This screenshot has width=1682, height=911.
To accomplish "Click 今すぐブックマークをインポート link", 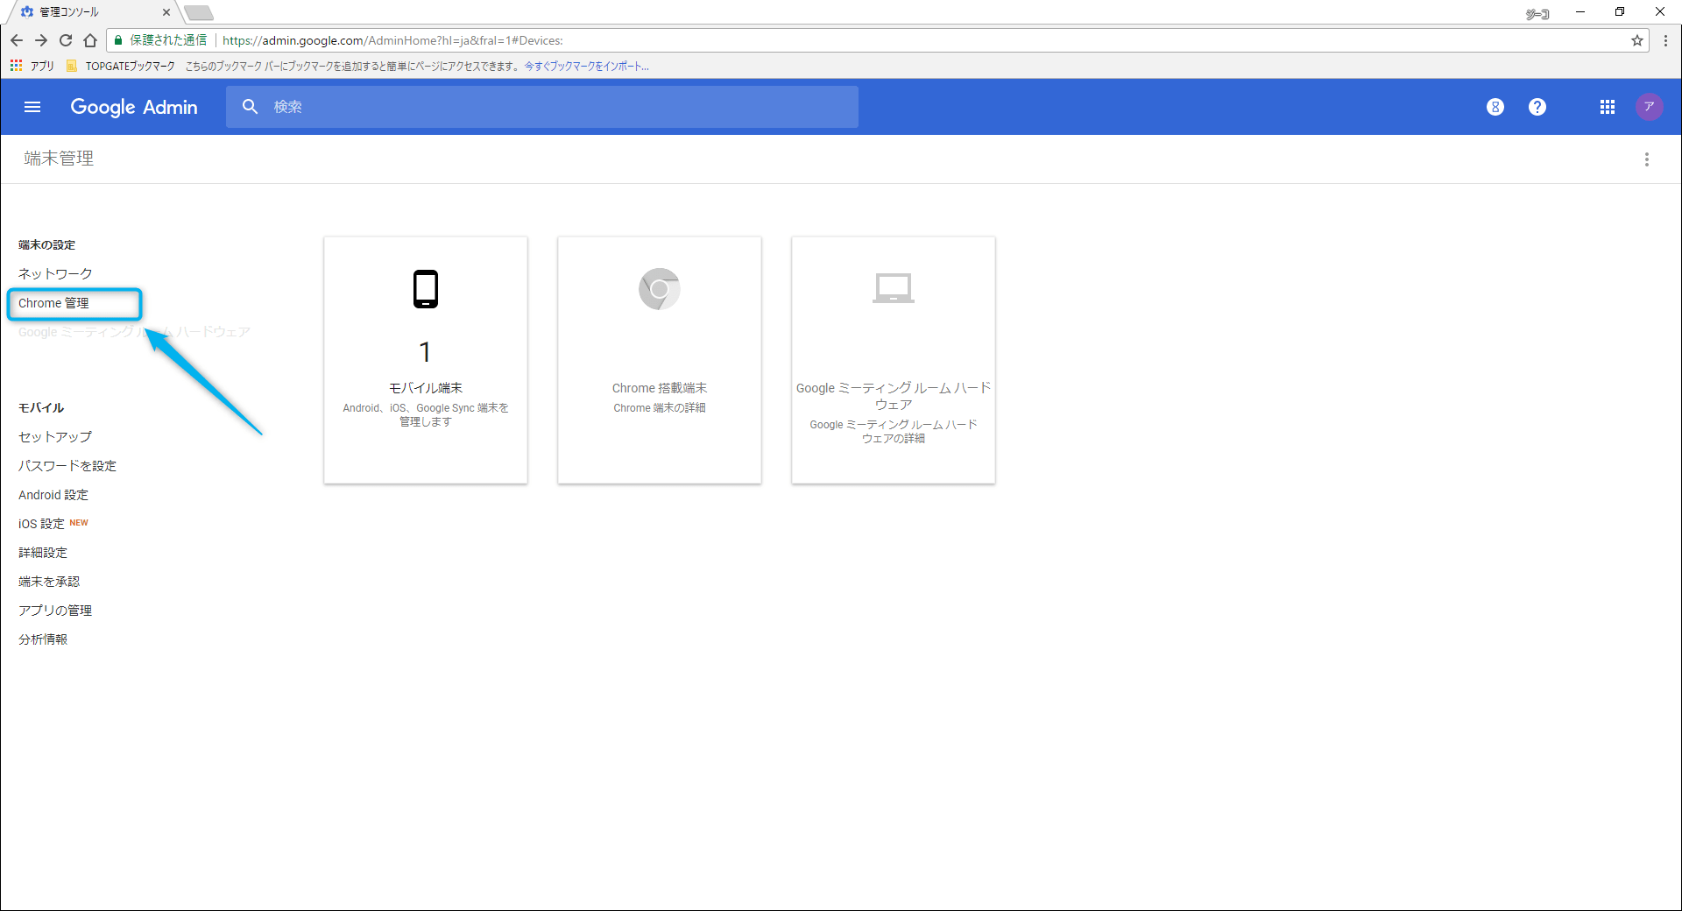I will [x=587, y=67].
